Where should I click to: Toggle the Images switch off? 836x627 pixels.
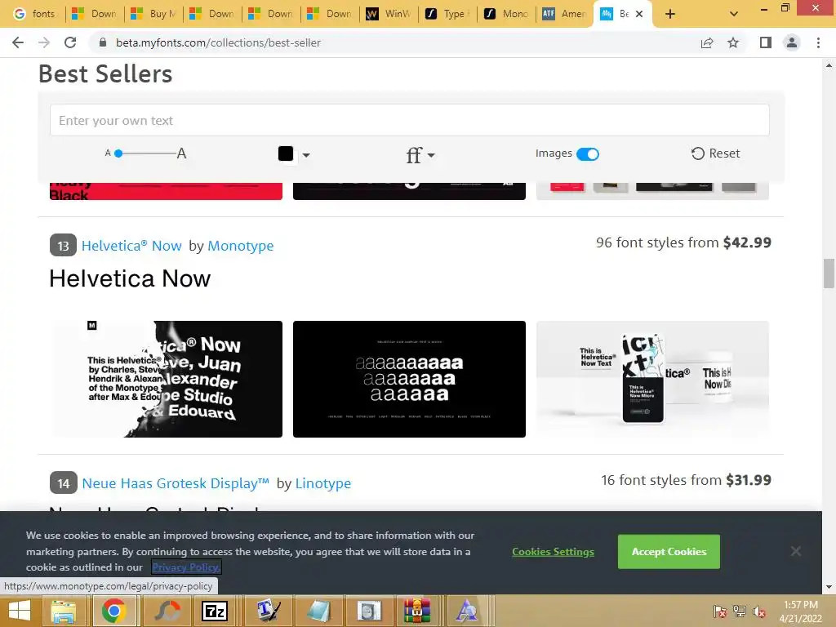[588, 154]
